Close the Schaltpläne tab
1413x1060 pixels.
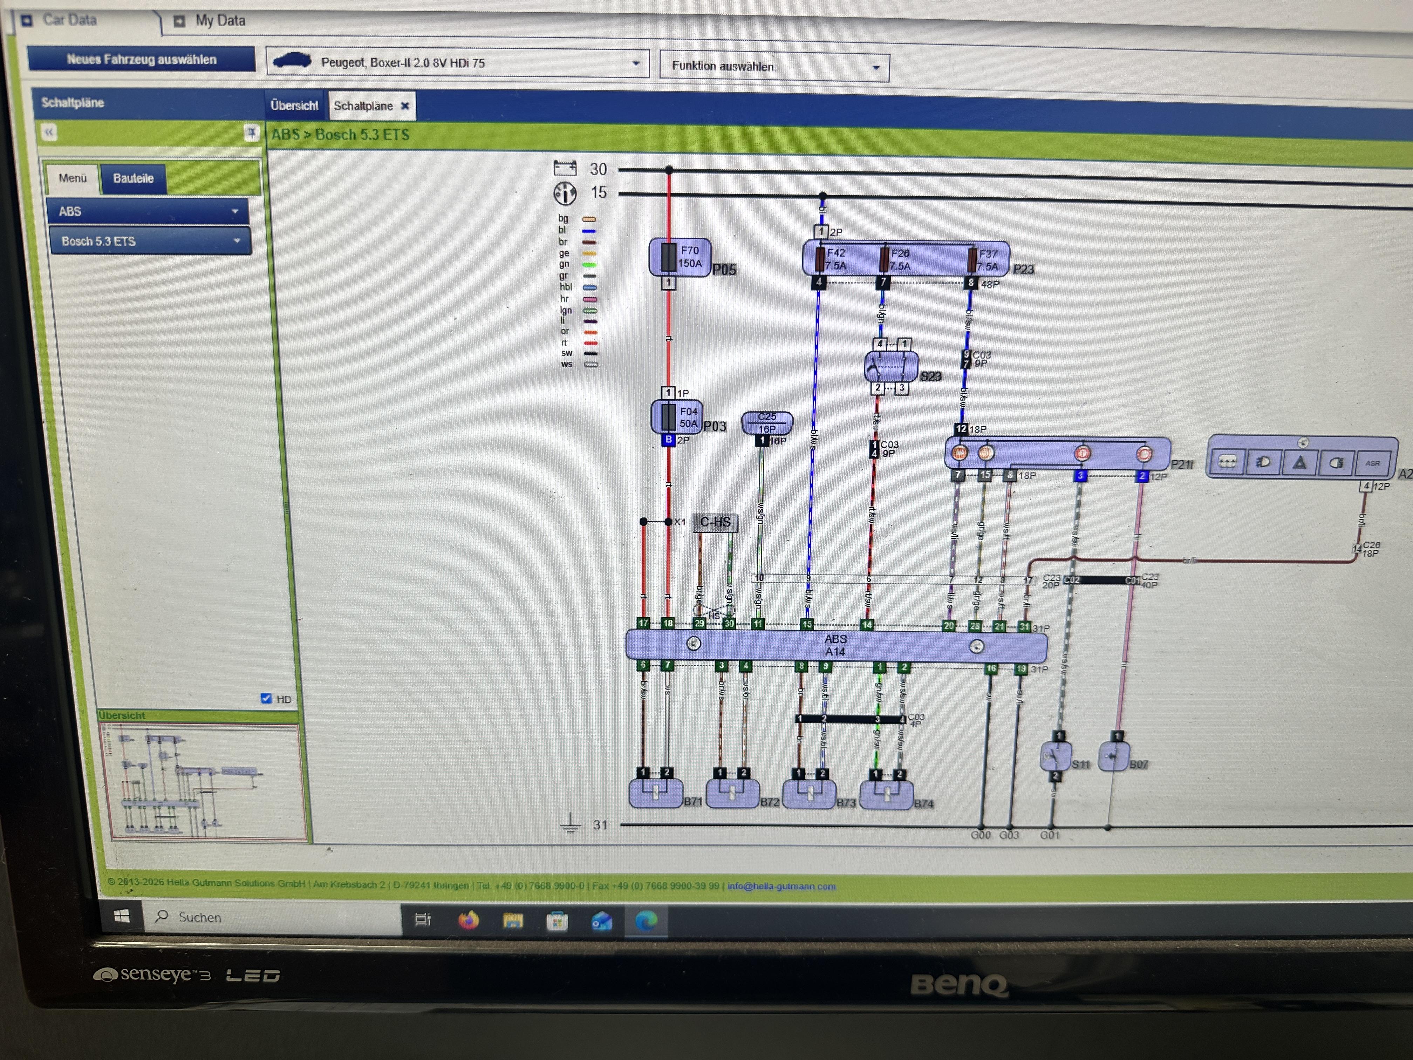click(405, 106)
